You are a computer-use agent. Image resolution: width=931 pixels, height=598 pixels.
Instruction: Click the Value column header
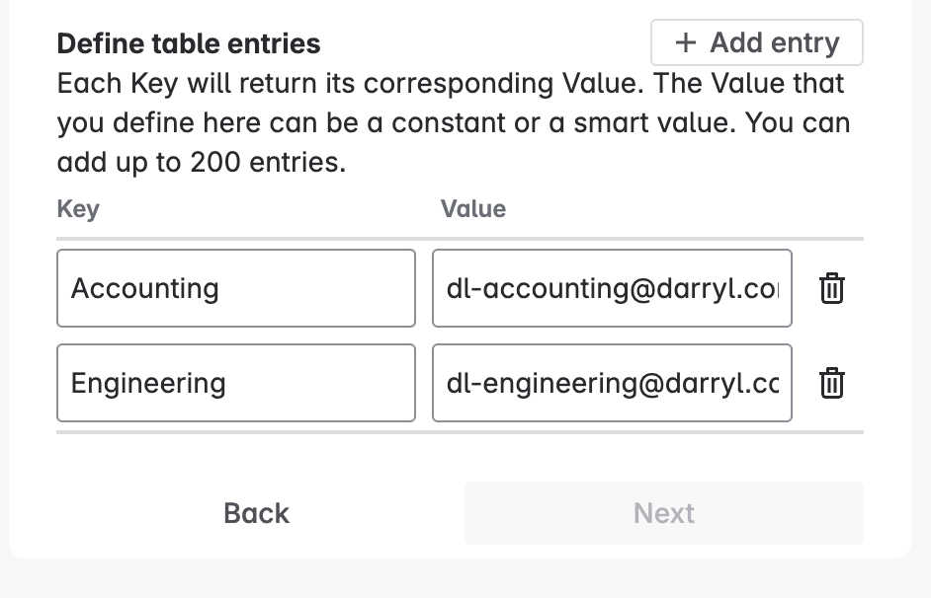pyautogui.click(x=473, y=209)
